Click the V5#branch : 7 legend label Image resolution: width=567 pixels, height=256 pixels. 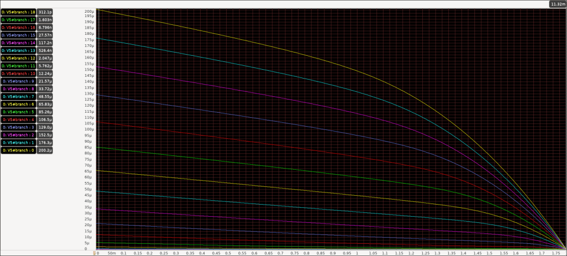19,96
